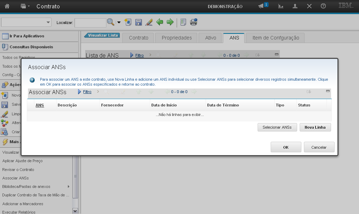359x214 pixels.
Task: Open the query dropdown in the toolbar
Action: 27,22
